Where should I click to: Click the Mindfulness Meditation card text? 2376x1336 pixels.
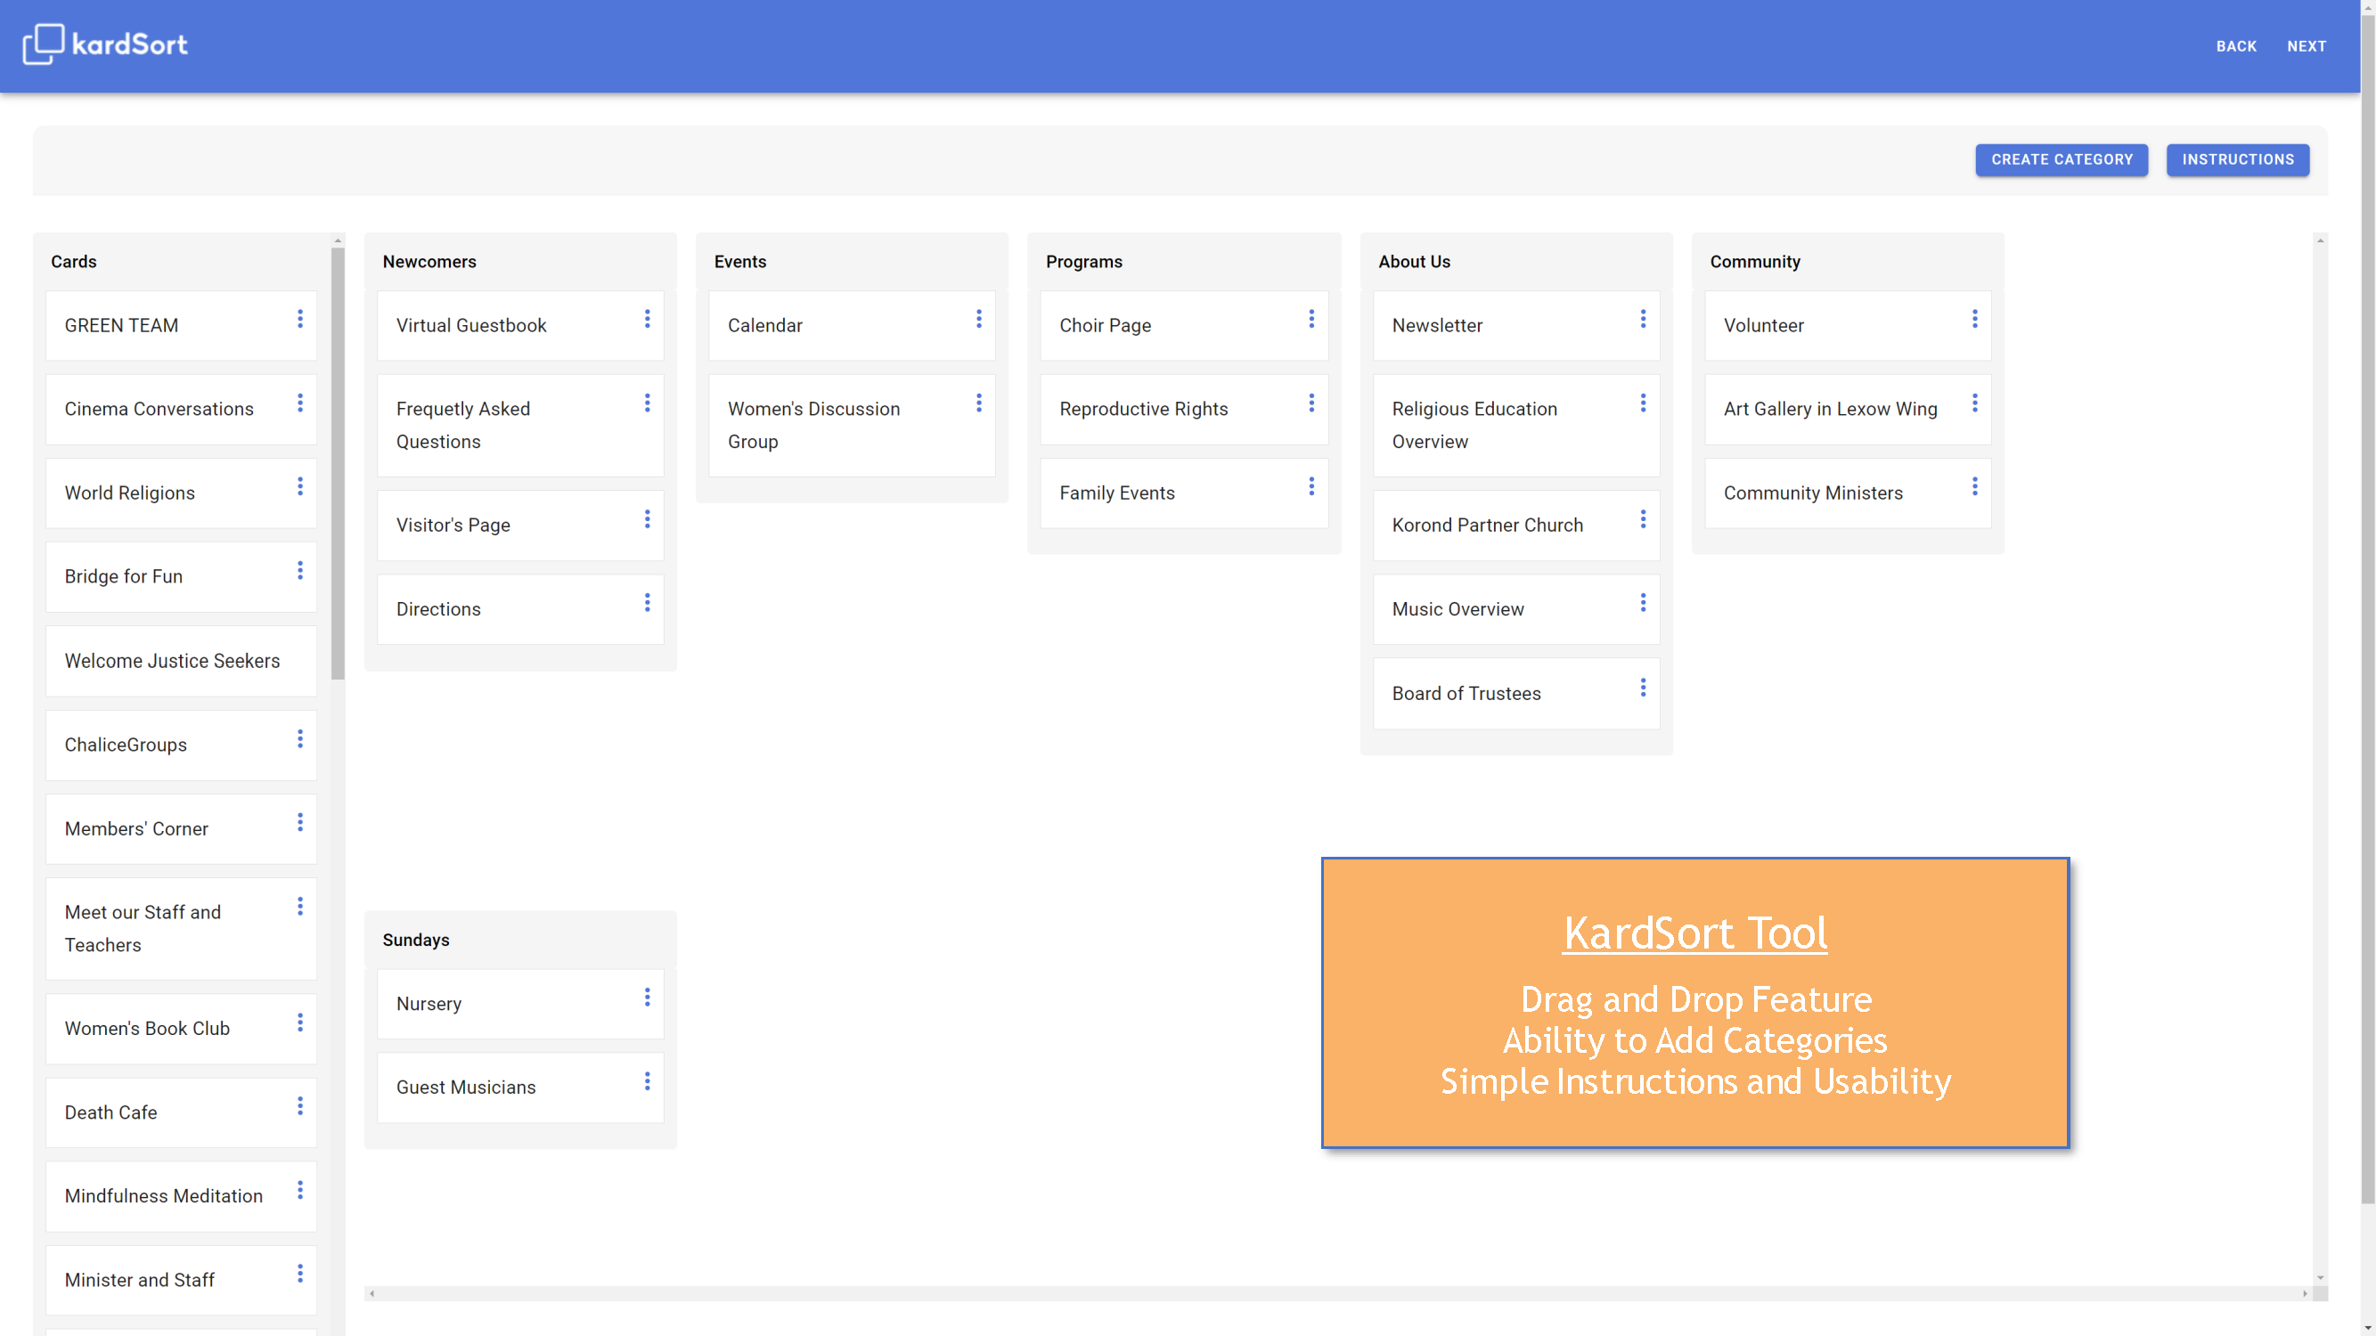pos(163,1197)
